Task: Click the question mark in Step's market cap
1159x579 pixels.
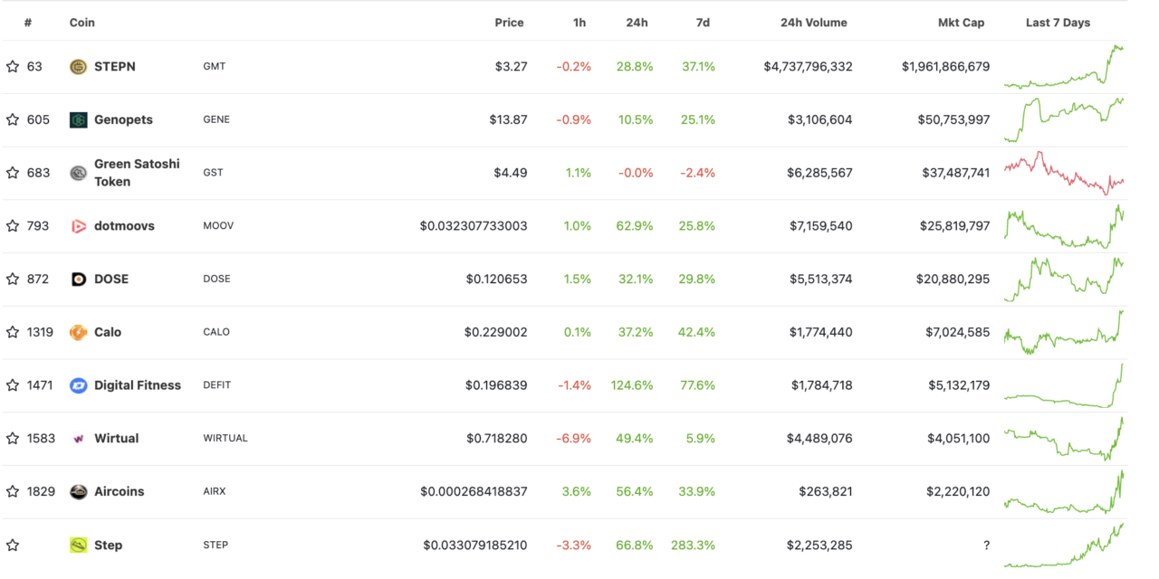Action: (986, 545)
